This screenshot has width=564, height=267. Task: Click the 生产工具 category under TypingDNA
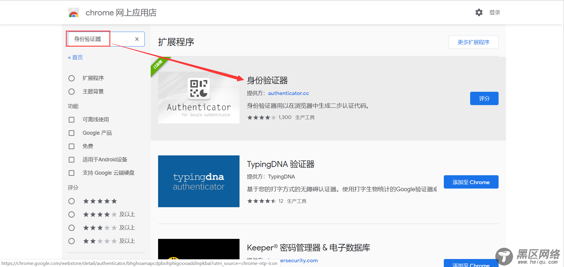point(297,201)
